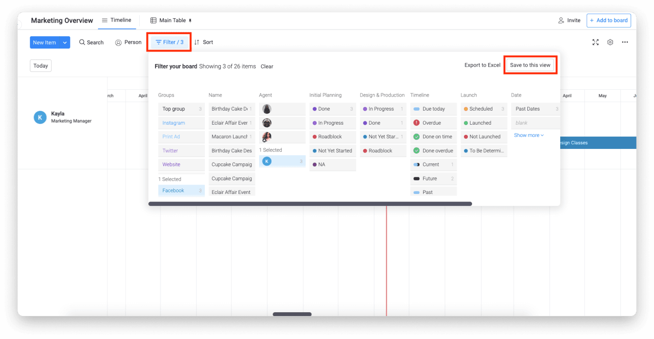Open fullscreen expand icon
This screenshot has width=654, height=339.
[595, 42]
